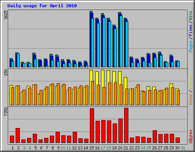Click day label 2 on the x-axis
The height and width of the screenshot is (152, 195).
click(x=18, y=148)
